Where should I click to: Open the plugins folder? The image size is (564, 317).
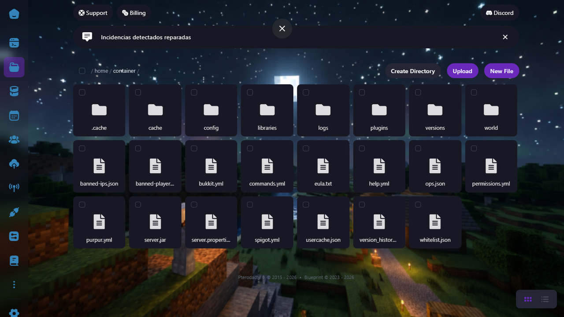pos(379,110)
